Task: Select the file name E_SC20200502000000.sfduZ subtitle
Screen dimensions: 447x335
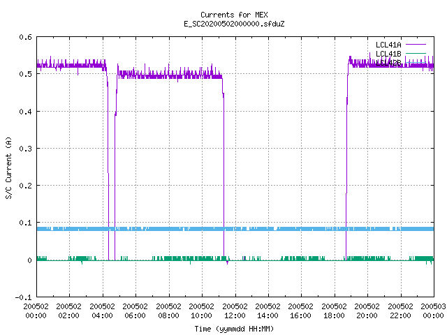Action: tap(234, 24)
